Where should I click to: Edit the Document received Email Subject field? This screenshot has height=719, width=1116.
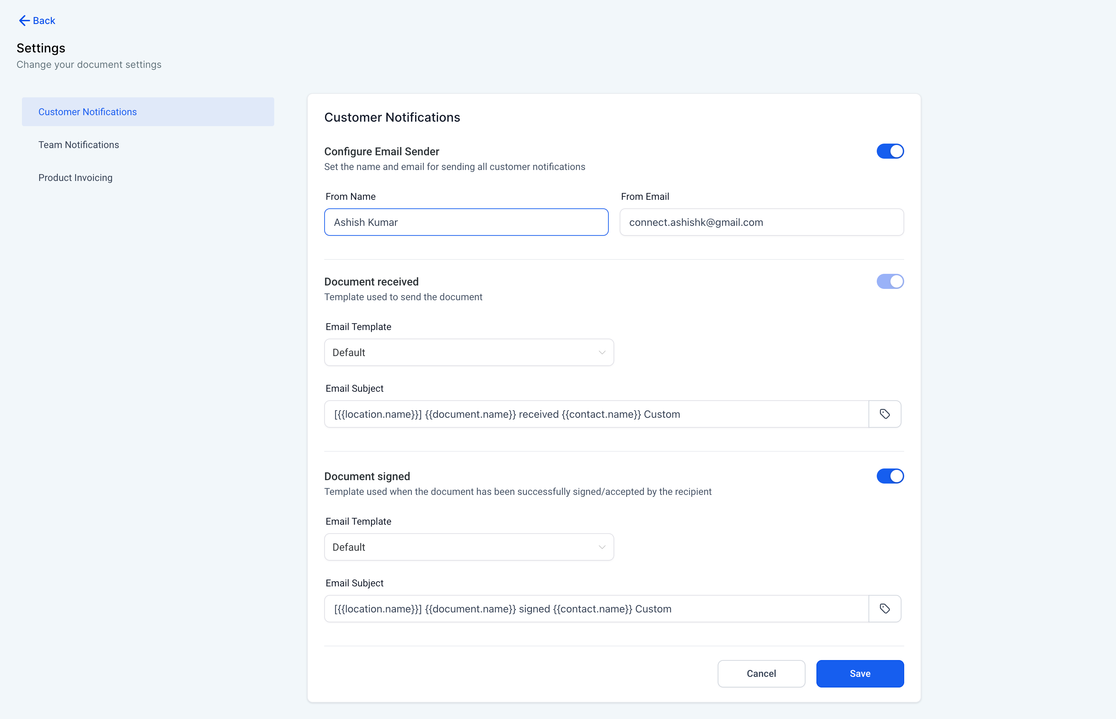click(596, 414)
